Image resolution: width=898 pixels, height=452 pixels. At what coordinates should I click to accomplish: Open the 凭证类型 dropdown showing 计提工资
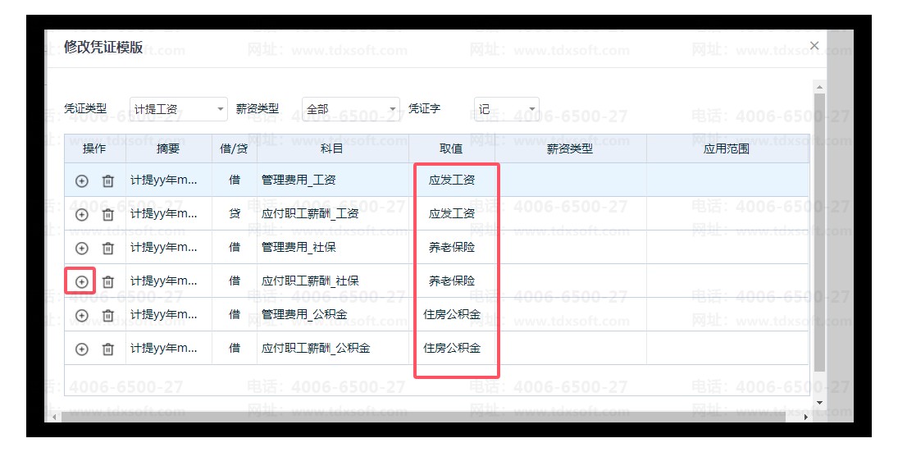click(x=178, y=109)
